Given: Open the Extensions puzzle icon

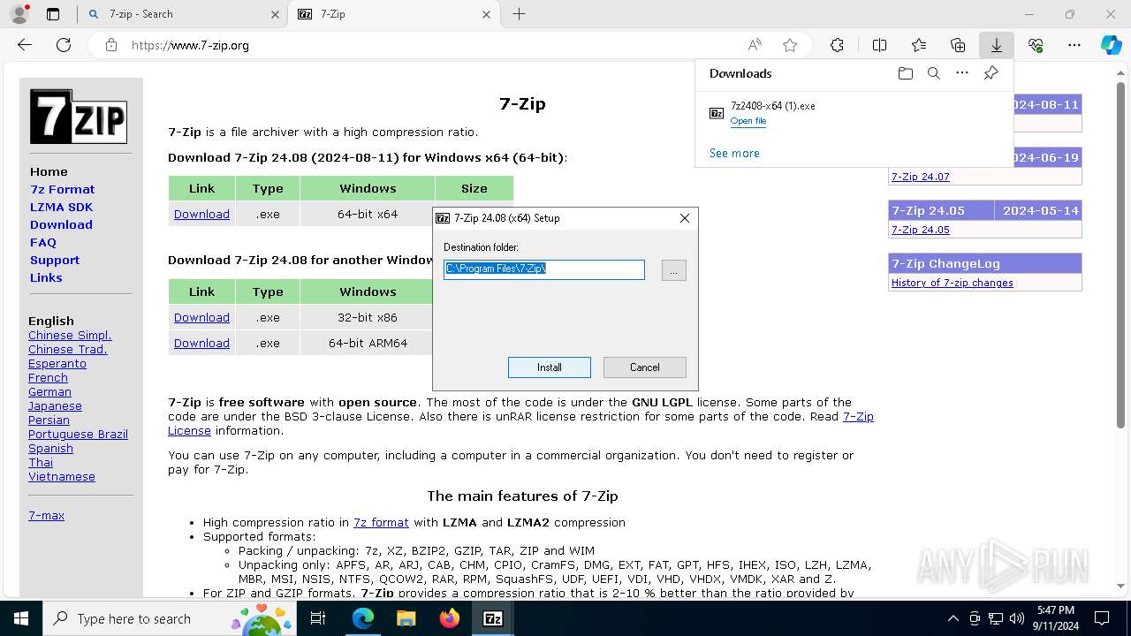Looking at the screenshot, I should (x=837, y=45).
